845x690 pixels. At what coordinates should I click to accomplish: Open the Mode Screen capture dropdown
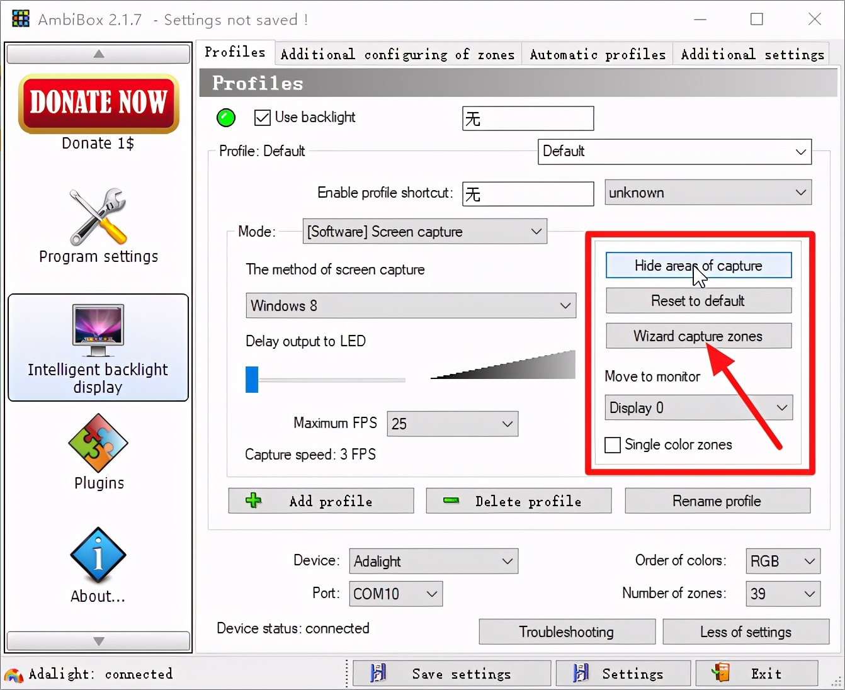point(424,232)
